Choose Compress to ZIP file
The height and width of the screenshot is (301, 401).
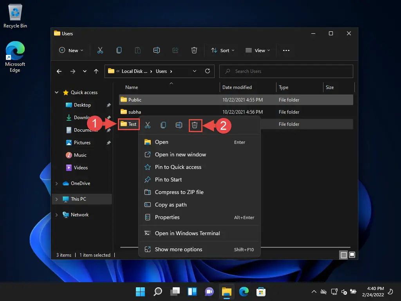[199, 192]
